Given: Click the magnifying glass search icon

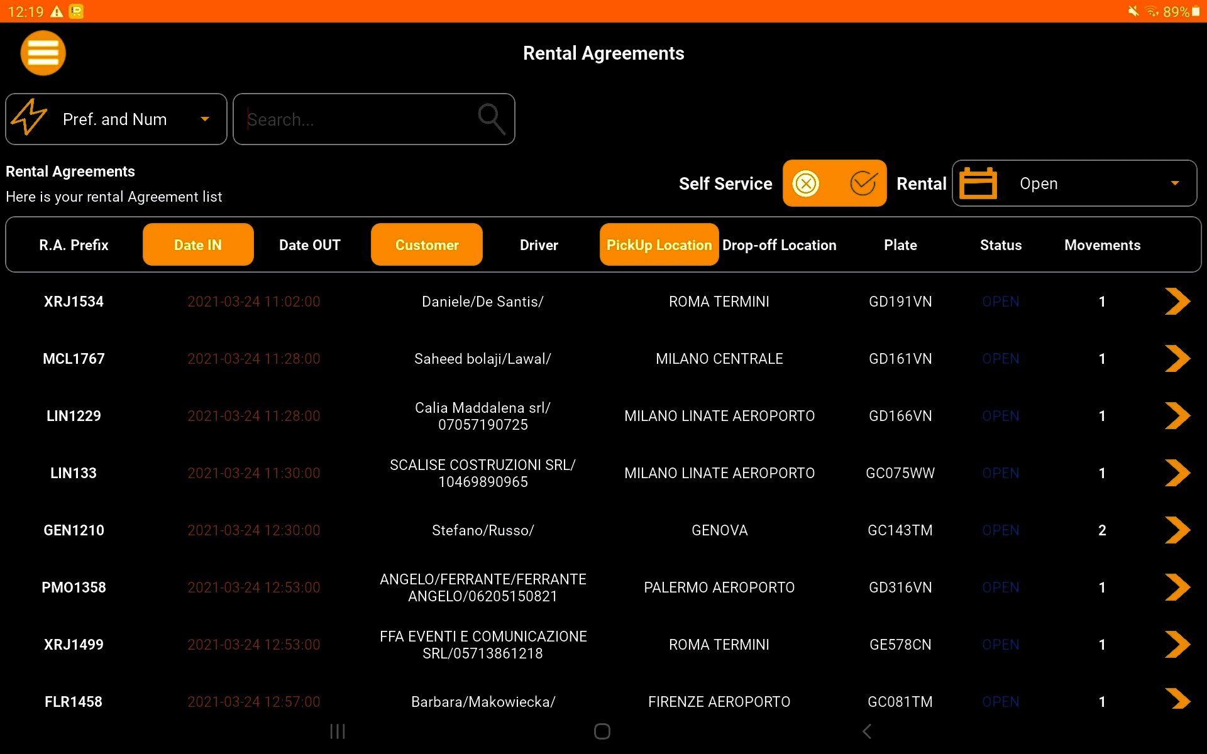Looking at the screenshot, I should click(x=491, y=119).
